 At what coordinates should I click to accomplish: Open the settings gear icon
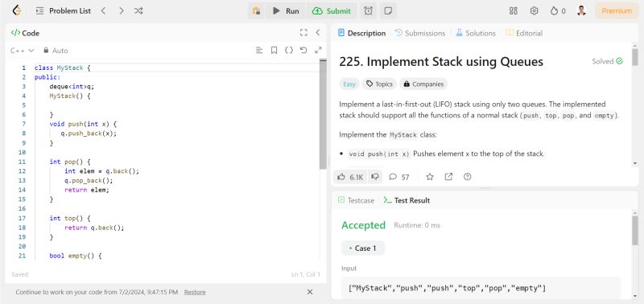(x=534, y=11)
